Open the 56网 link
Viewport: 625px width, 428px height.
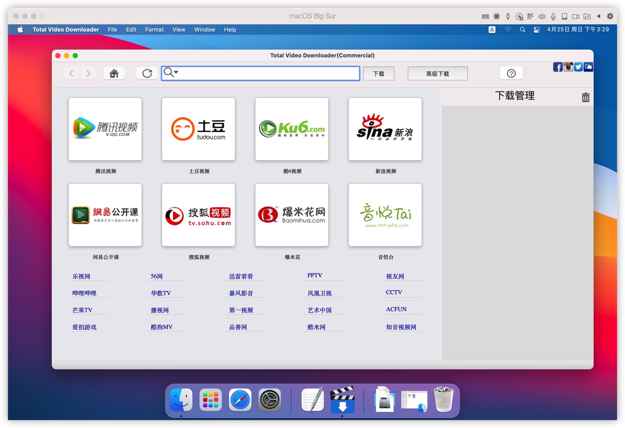coord(157,277)
